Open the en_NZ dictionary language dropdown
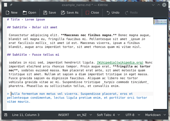Image resolution: width=170 pixels, height=121 pixels. click(84, 115)
